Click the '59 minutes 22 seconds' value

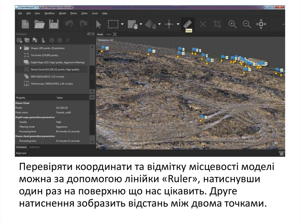pyautogui.click(x=68, y=131)
